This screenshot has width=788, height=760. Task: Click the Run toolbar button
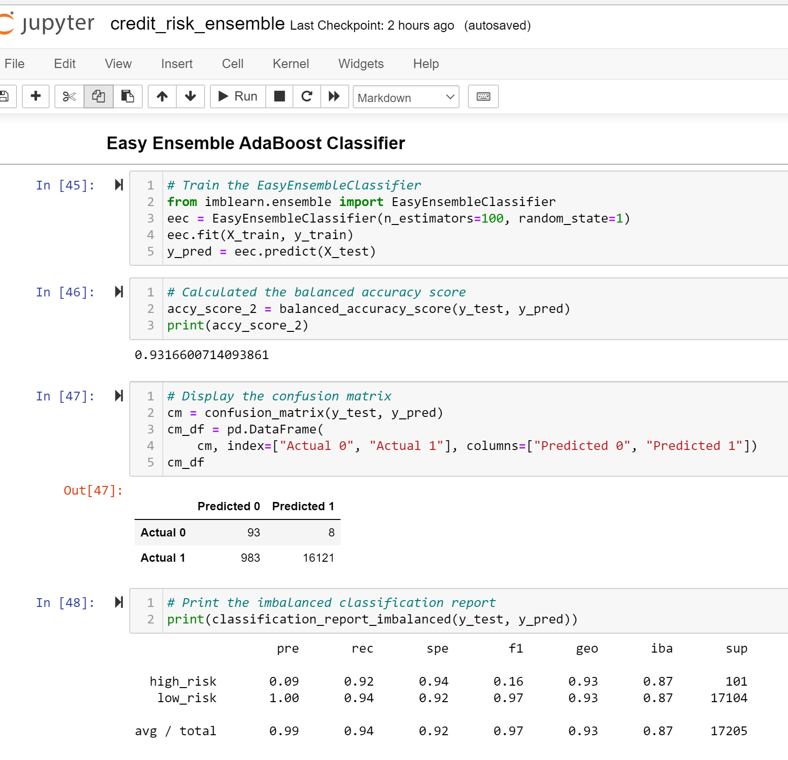coord(237,97)
